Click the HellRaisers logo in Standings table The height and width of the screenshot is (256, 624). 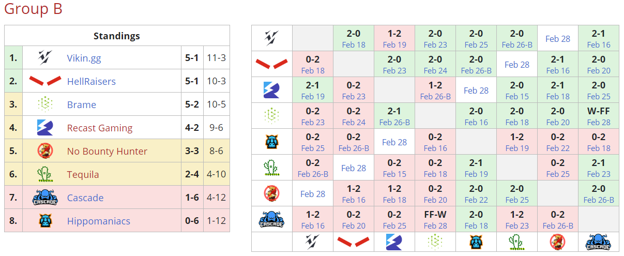(x=45, y=81)
